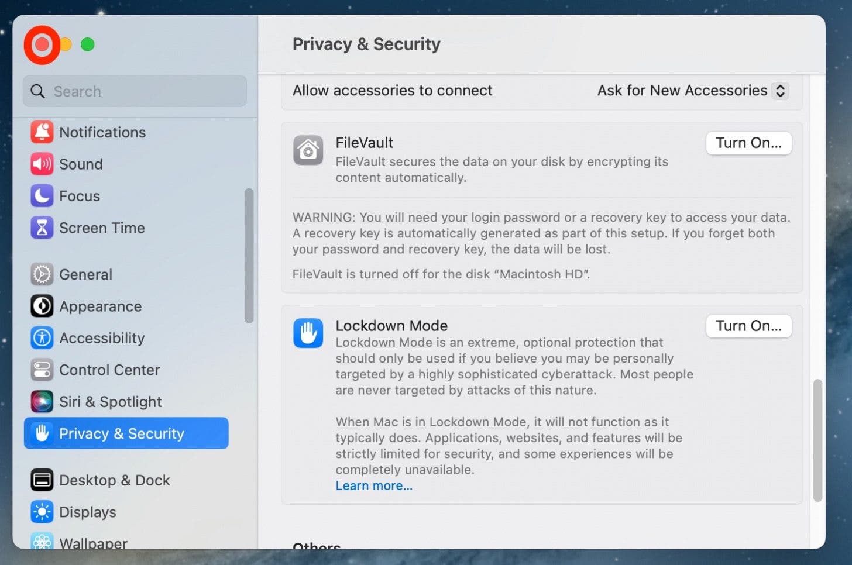Screen dimensions: 852x565
Task: Click the main pane scrollbar thumb
Action: click(x=818, y=441)
